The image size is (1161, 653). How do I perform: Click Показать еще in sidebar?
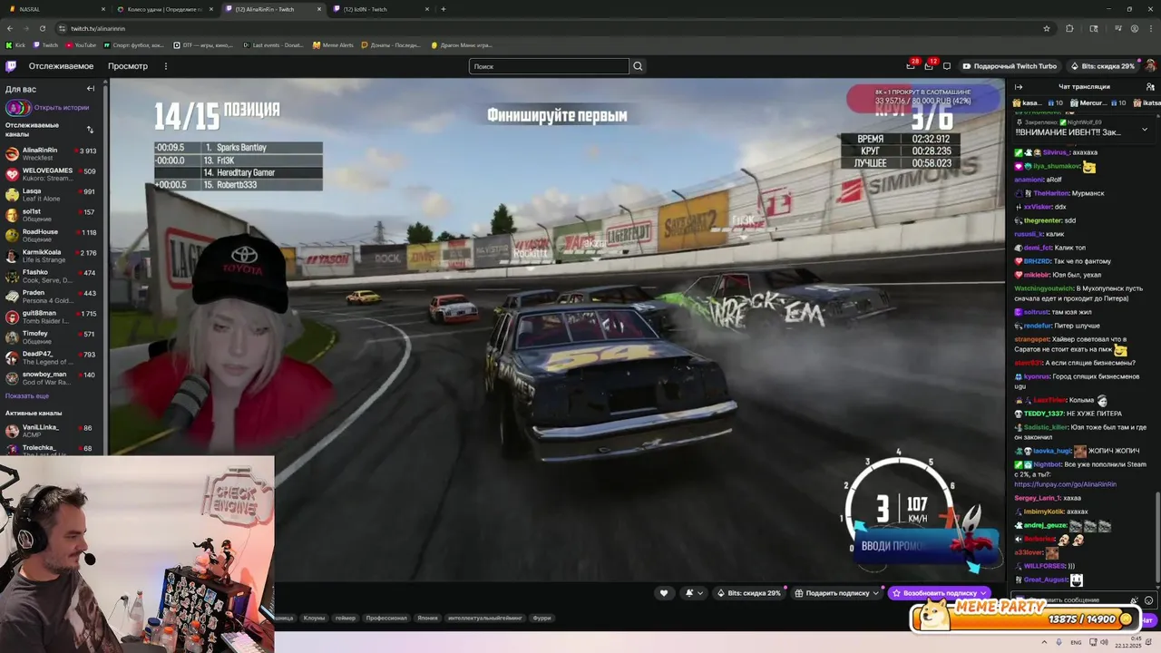pos(27,395)
